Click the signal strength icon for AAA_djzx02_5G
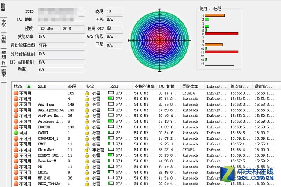 [111, 109]
